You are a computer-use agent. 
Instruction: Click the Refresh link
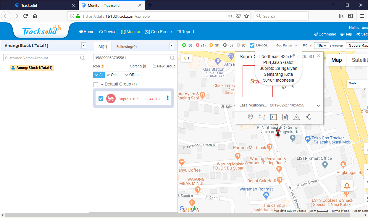point(337,46)
